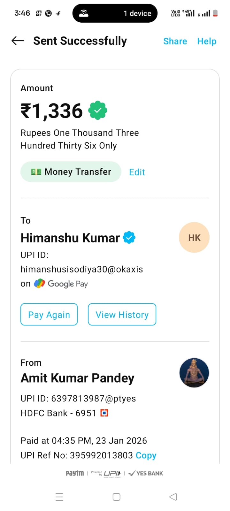
Task: Tap the Android recent apps menu button
Action: [x=59, y=497]
